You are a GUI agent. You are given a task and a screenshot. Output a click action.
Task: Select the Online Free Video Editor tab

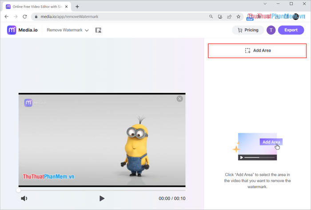point(37,7)
